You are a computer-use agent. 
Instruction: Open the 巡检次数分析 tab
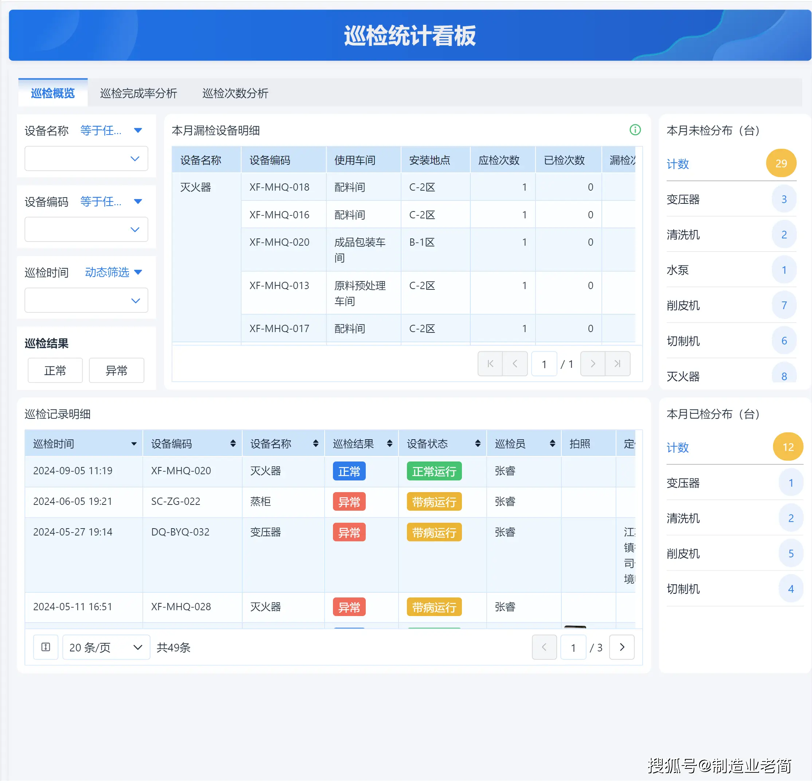[235, 93]
